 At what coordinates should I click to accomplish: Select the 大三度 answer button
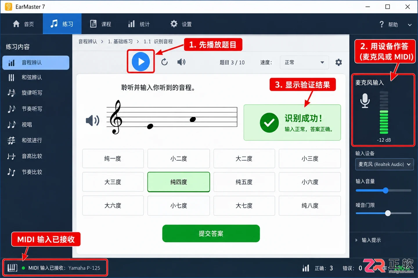point(113,182)
